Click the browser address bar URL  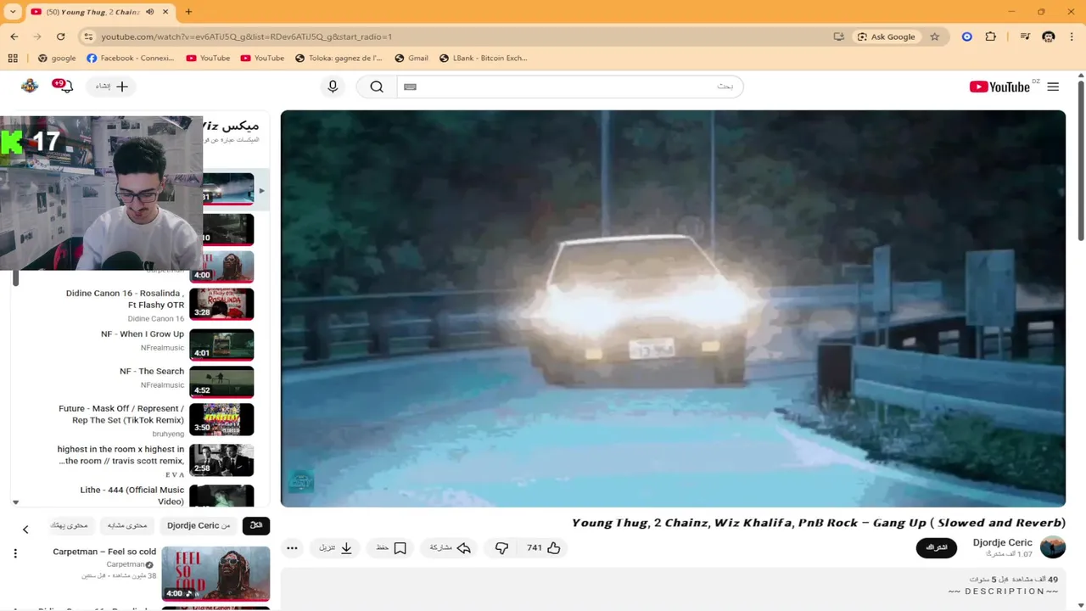(x=246, y=36)
